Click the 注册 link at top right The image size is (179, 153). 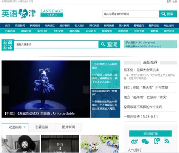[x=174, y=2]
